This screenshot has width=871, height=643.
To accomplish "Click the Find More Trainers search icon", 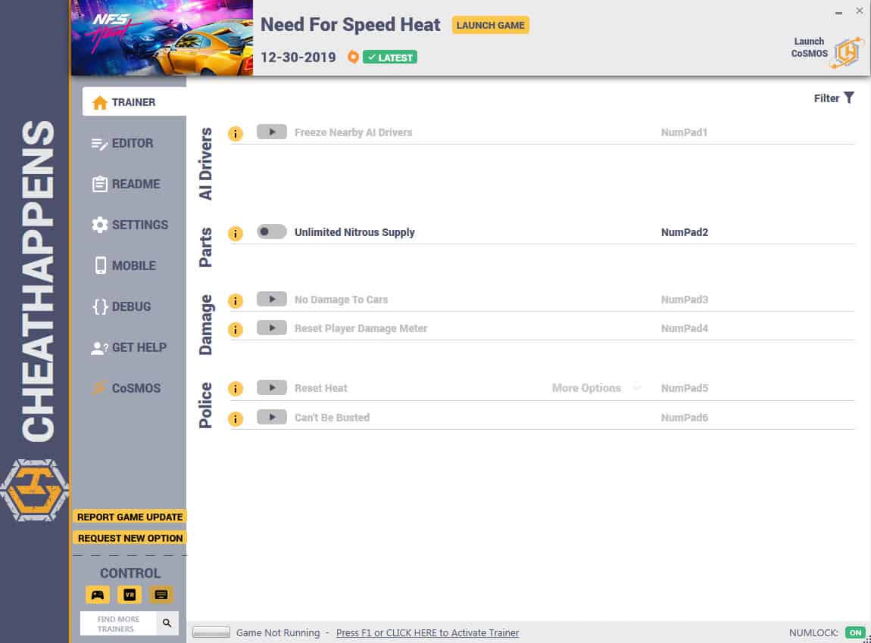I will point(167,623).
